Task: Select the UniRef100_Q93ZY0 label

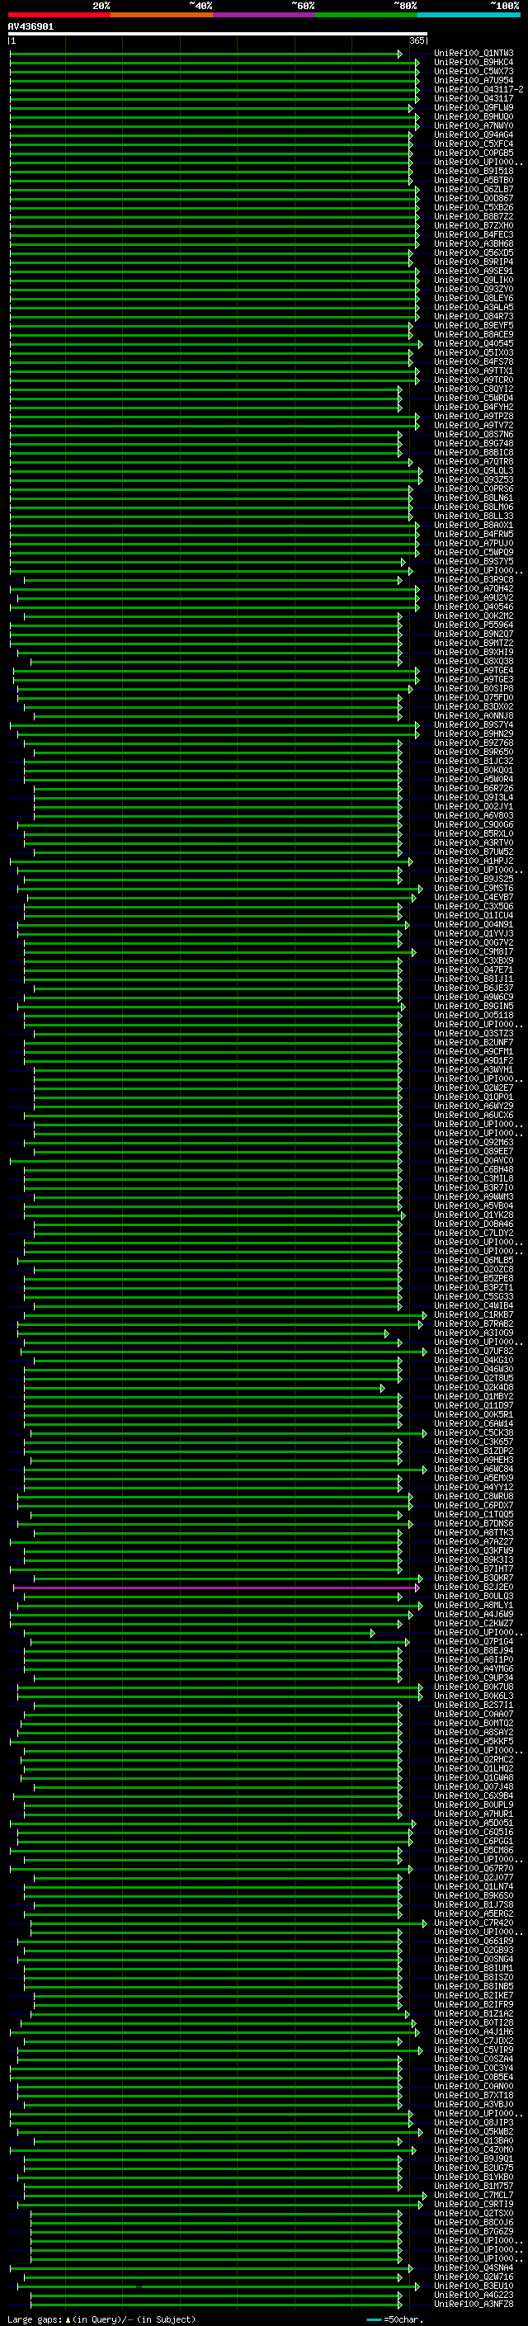Action: tap(474, 289)
